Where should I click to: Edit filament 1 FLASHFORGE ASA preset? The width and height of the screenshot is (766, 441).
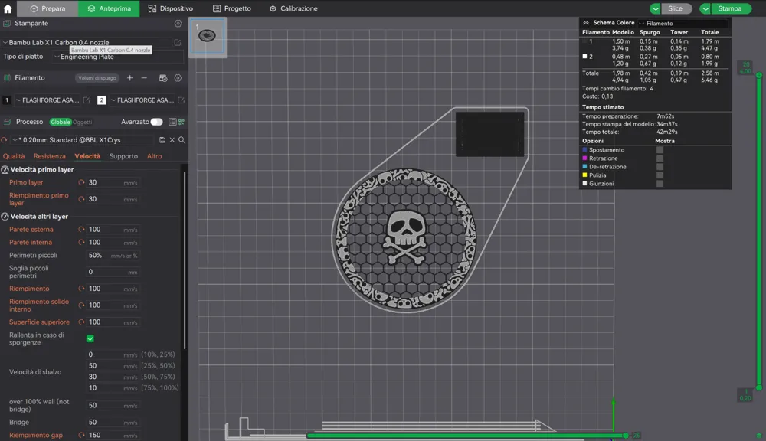tap(87, 100)
